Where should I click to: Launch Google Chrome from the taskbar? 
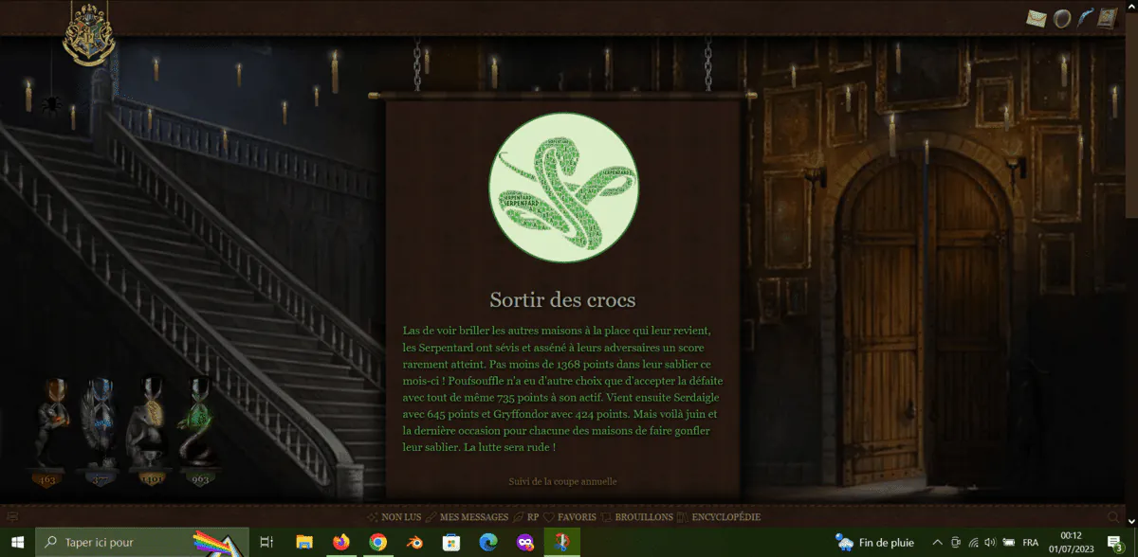[377, 542]
